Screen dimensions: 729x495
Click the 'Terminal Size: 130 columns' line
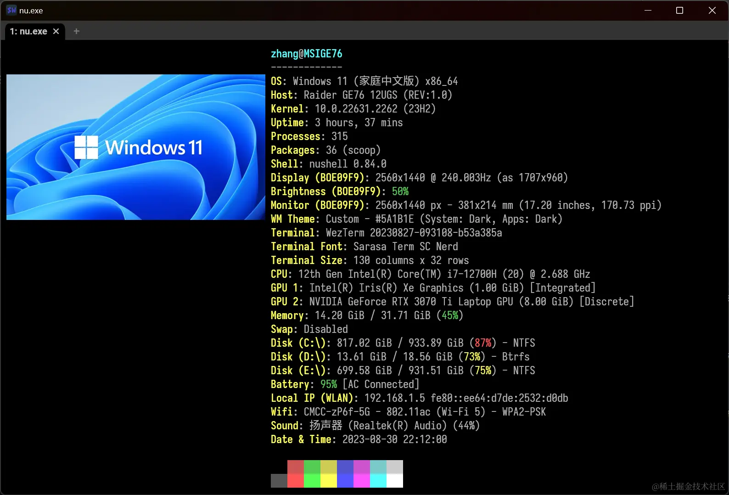(370, 260)
